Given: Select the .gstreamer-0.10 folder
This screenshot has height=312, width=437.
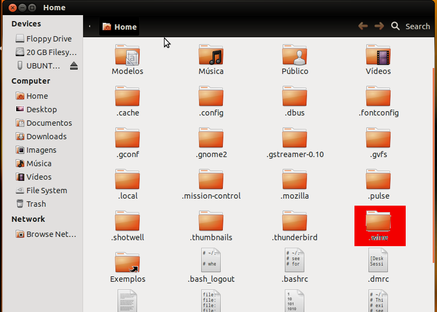Looking at the screenshot, I should pos(295,143).
